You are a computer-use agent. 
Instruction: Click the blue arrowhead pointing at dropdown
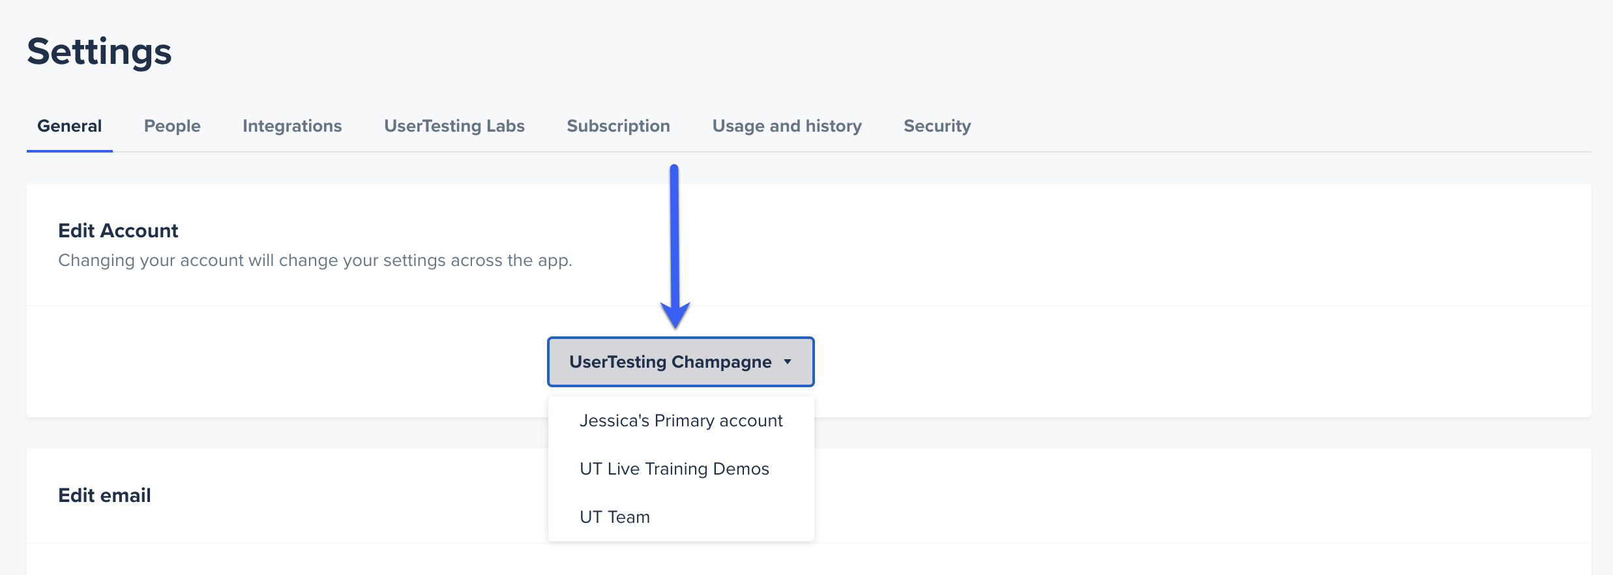pyautogui.click(x=675, y=315)
